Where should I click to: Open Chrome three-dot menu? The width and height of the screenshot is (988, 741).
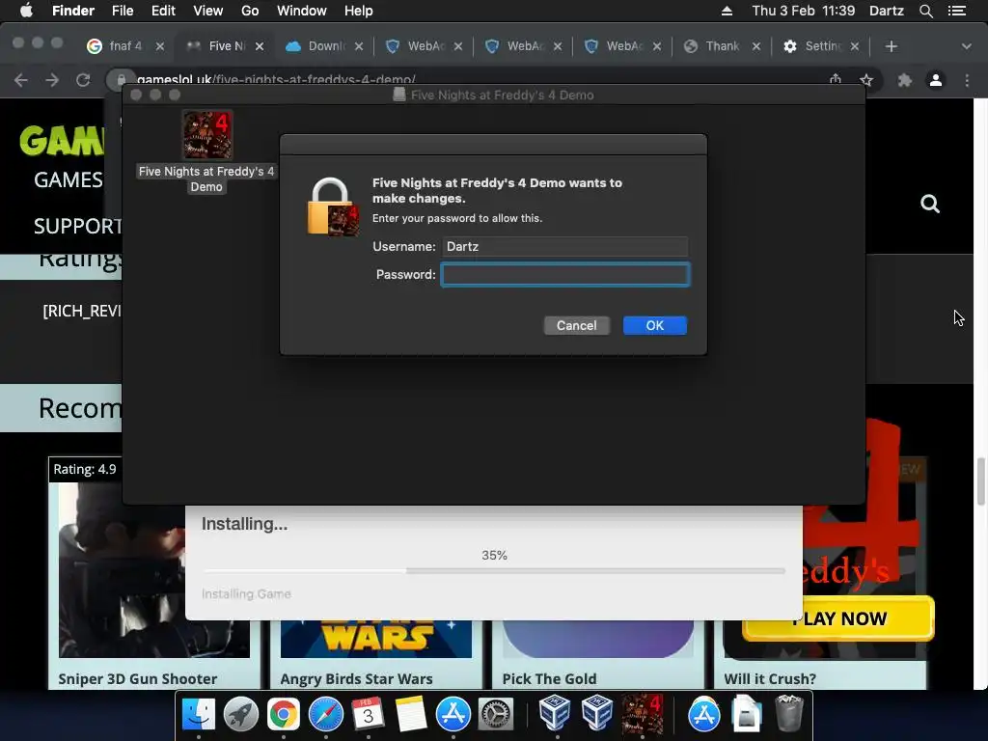coord(967,80)
